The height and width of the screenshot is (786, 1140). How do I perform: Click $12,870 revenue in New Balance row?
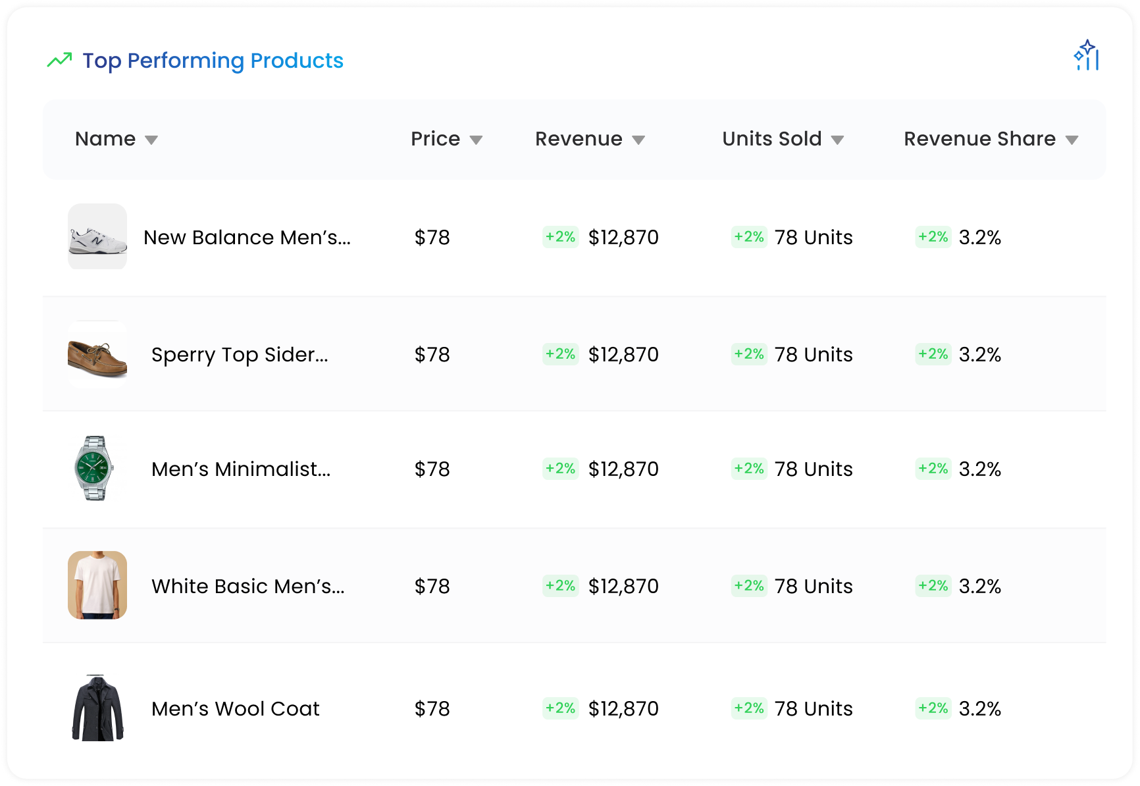(x=623, y=237)
